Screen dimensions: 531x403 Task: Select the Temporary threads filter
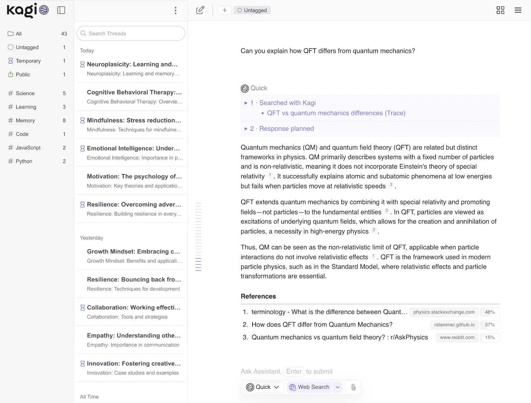28,61
